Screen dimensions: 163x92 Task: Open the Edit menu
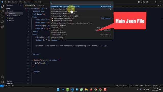[x=9, y=2]
